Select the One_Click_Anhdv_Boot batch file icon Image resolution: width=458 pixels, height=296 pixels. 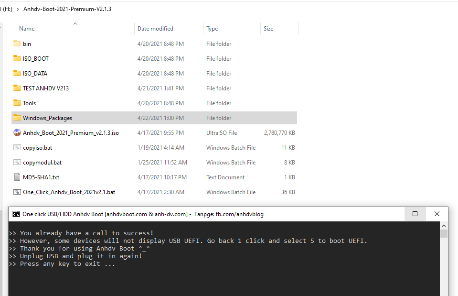click(17, 192)
